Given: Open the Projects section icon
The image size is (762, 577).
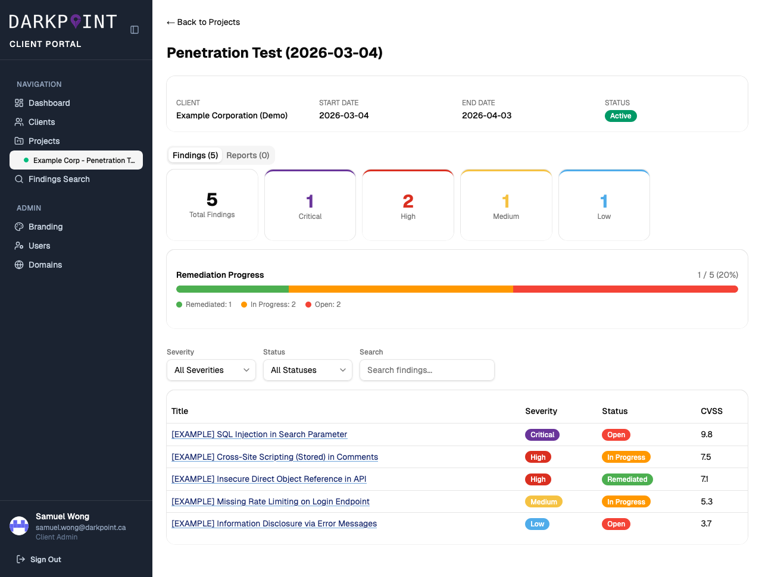Looking at the screenshot, I should (x=20, y=140).
